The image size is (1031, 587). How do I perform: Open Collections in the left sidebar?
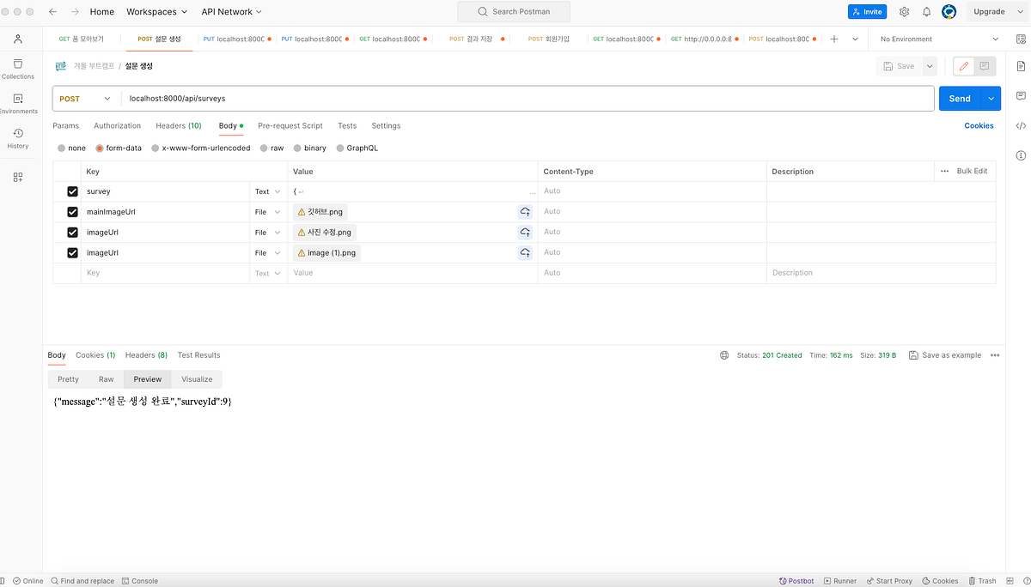click(x=17, y=65)
